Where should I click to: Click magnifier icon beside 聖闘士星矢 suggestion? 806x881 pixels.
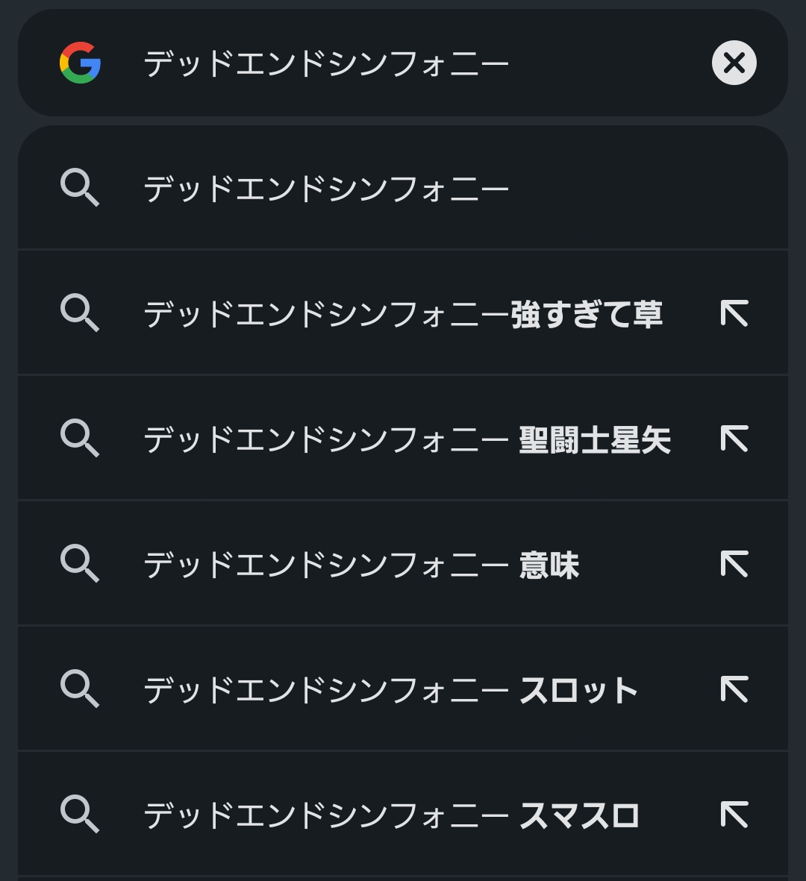coord(79,438)
